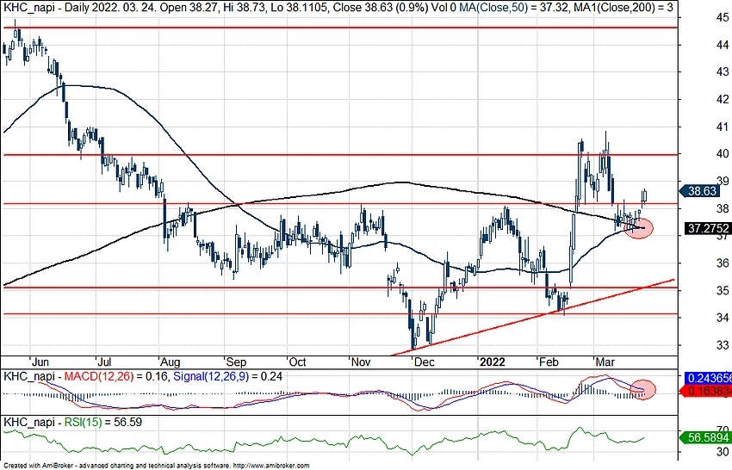Screen dimensions: 732x470
Task: Click the Signal(12,26,9) = 0.24 label
Action: pyautogui.click(x=227, y=376)
